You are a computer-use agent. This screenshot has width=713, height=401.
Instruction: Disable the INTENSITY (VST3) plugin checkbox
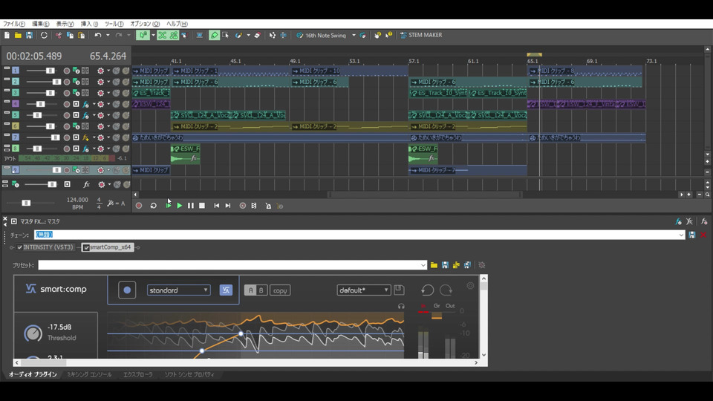pyautogui.click(x=20, y=247)
